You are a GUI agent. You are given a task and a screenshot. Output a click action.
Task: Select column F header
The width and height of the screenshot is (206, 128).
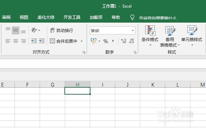(27, 85)
